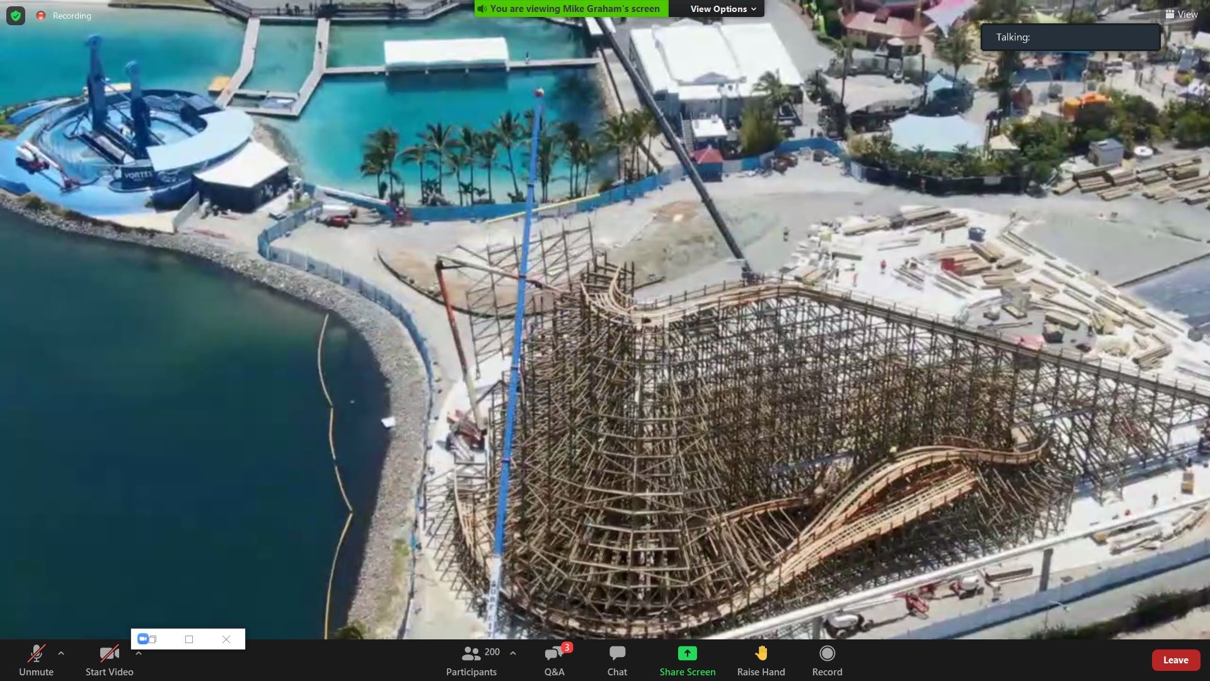The image size is (1210, 681).
Task: Click the green encryption shield icon
Action: 16,16
